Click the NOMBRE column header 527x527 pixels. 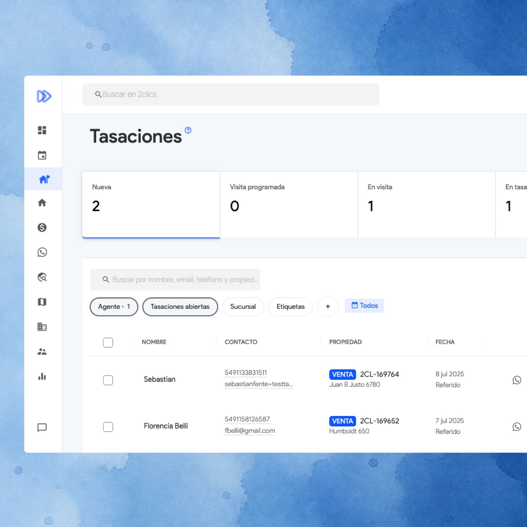point(154,342)
